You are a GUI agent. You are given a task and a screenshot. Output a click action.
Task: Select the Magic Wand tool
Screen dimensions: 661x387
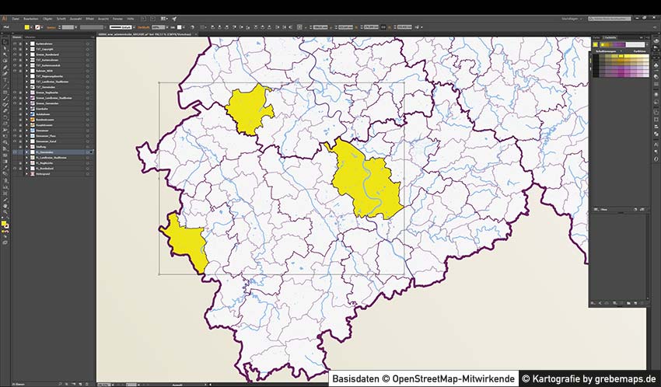pyautogui.click(x=4, y=54)
